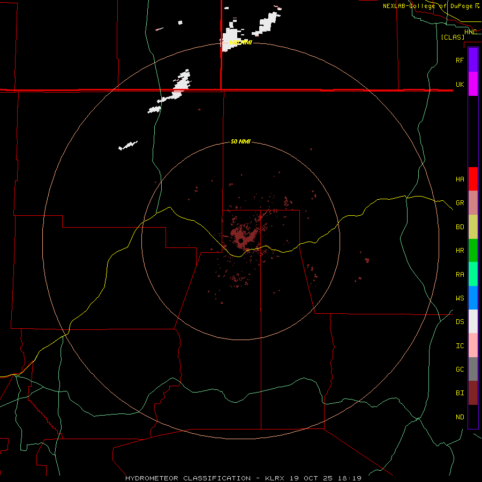Click the '50 NMI' range ring label
The image size is (482, 482).
[240, 141]
